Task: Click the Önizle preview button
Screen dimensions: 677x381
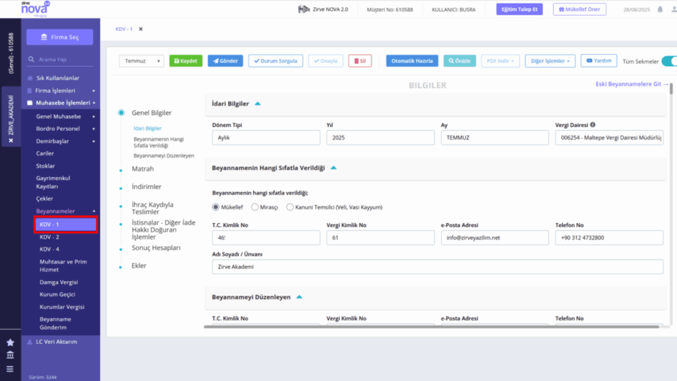Action: (x=459, y=61)
